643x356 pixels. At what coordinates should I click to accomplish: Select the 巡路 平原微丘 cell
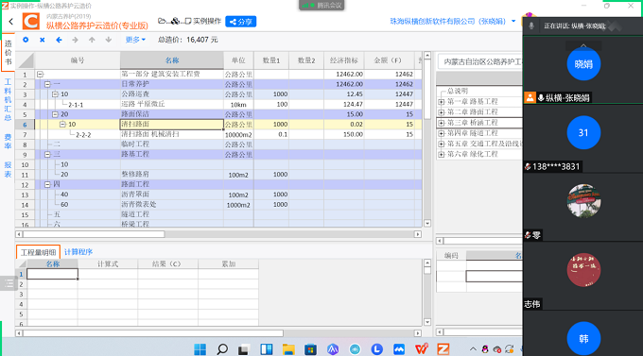172,104
